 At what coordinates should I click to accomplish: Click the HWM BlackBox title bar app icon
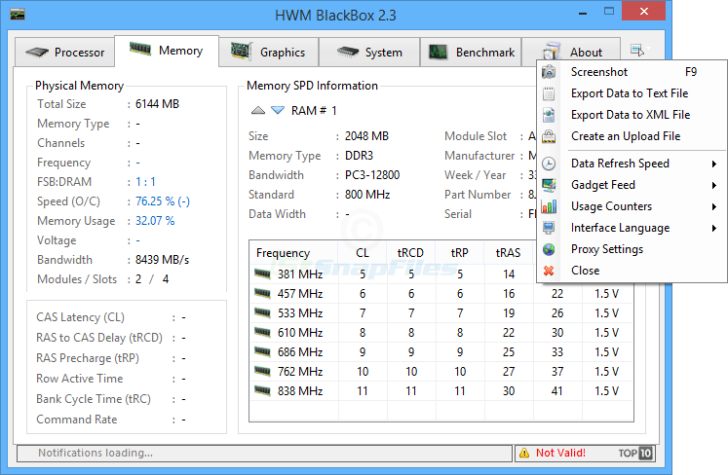point(18,14)
